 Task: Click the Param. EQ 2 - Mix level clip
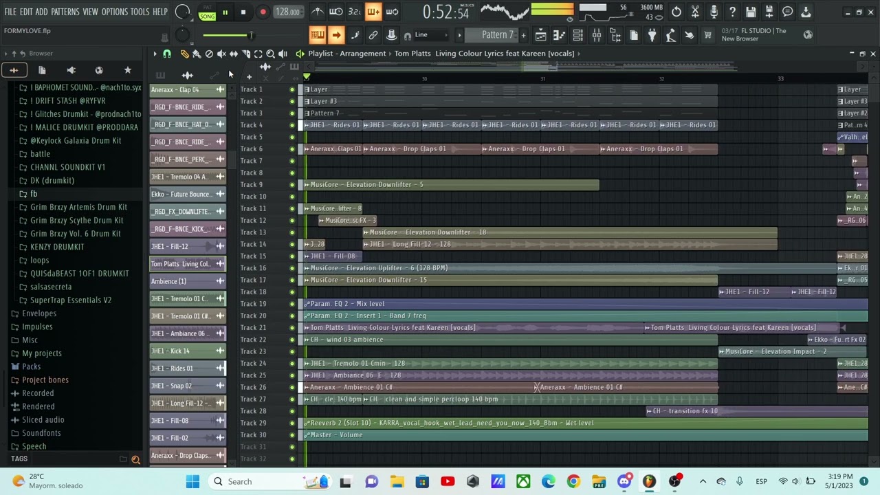[586, 304]
